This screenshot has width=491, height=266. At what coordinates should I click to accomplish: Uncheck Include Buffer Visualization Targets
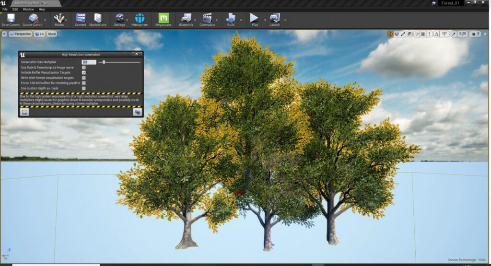tap(84, 73)
